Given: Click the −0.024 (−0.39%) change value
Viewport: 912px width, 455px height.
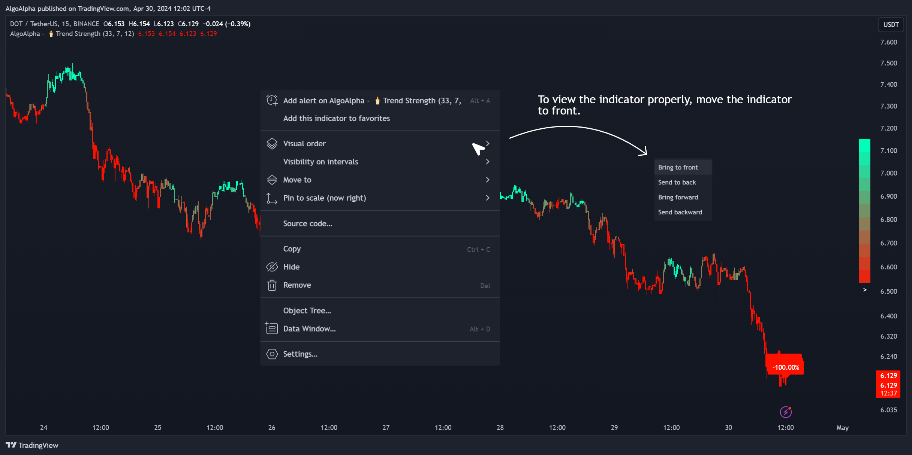Looking at the screenshot, I should 226,24.
